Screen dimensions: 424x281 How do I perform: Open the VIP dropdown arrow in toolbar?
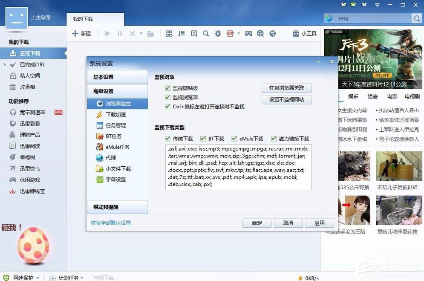238,33
